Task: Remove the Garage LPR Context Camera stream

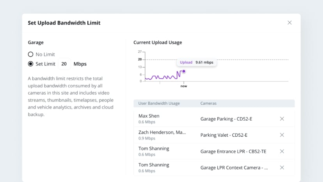Action: pos(282,168)
